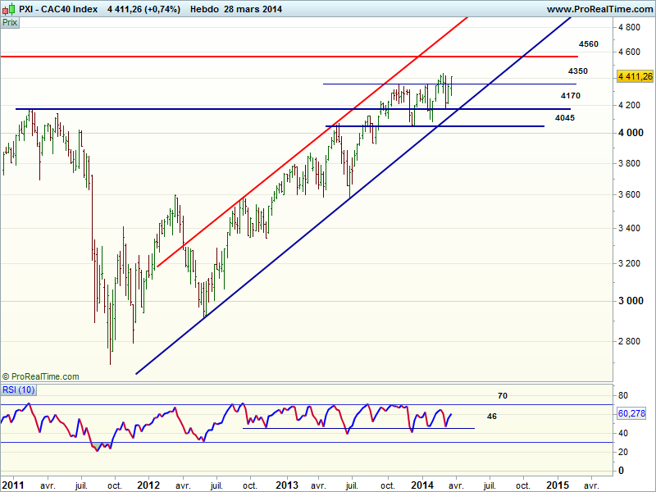The image size is (656, 492).
Task: Click the 4 000 price axis label
Action: (x=631, y=133)
